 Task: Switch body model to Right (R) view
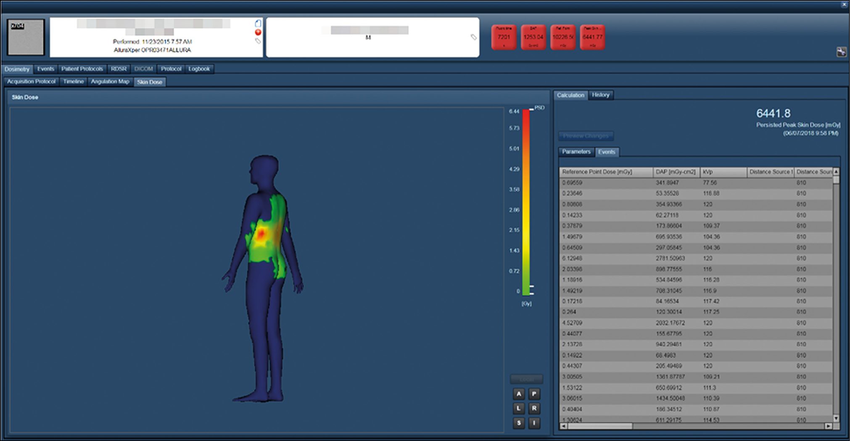(534, 408)
